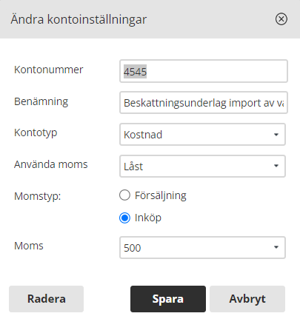Cancel with the Avbryt button
The height and width of the screenshot is (336, 300).
click(247, 299)
